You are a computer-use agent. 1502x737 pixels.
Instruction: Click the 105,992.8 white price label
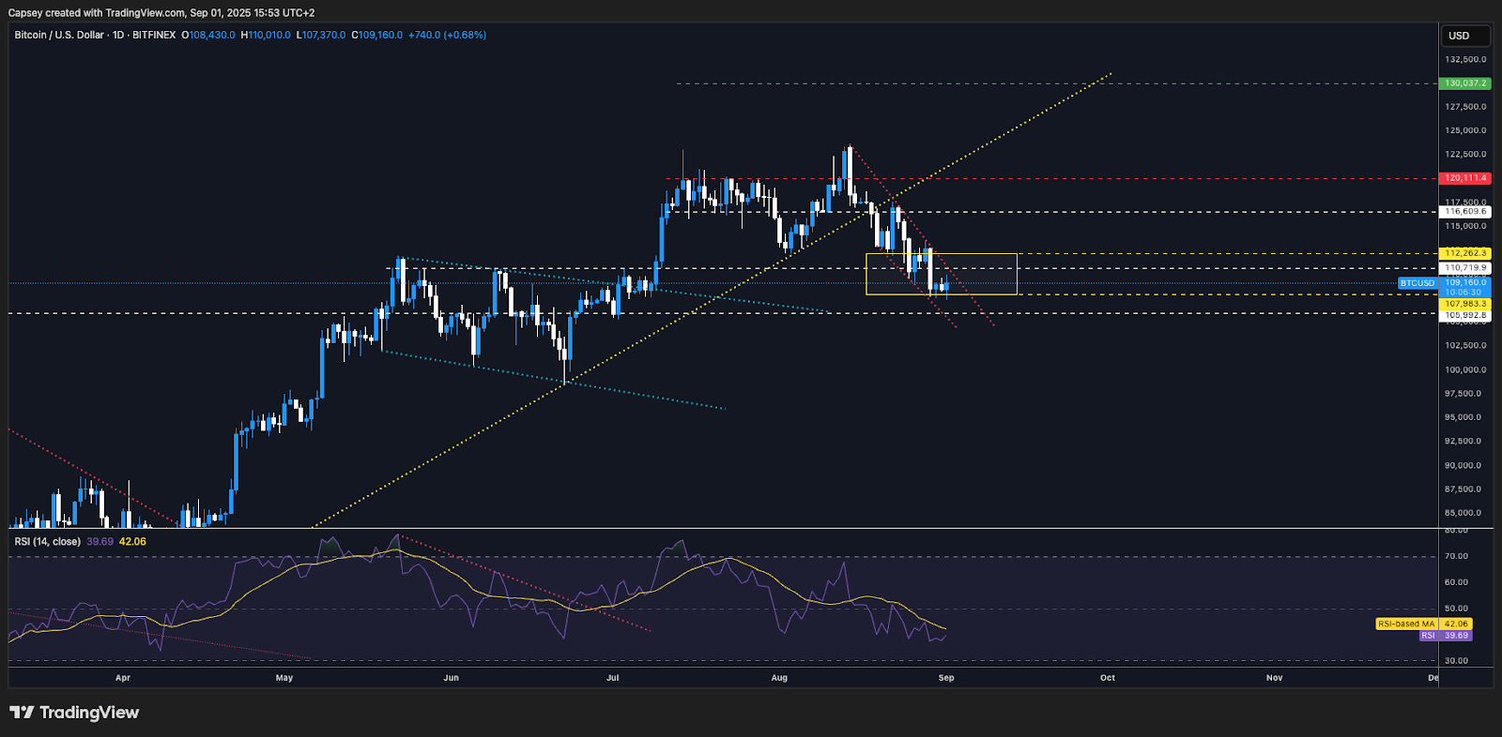(1464, 315)
